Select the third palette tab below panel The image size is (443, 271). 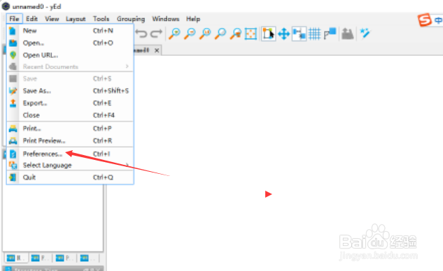(x=64, y=258)
